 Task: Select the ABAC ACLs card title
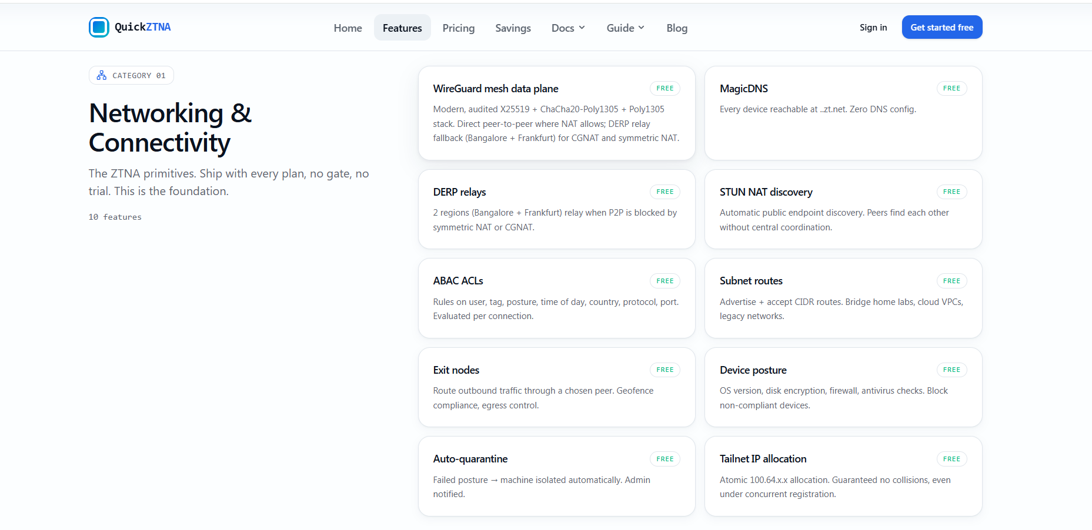[458, 281]
